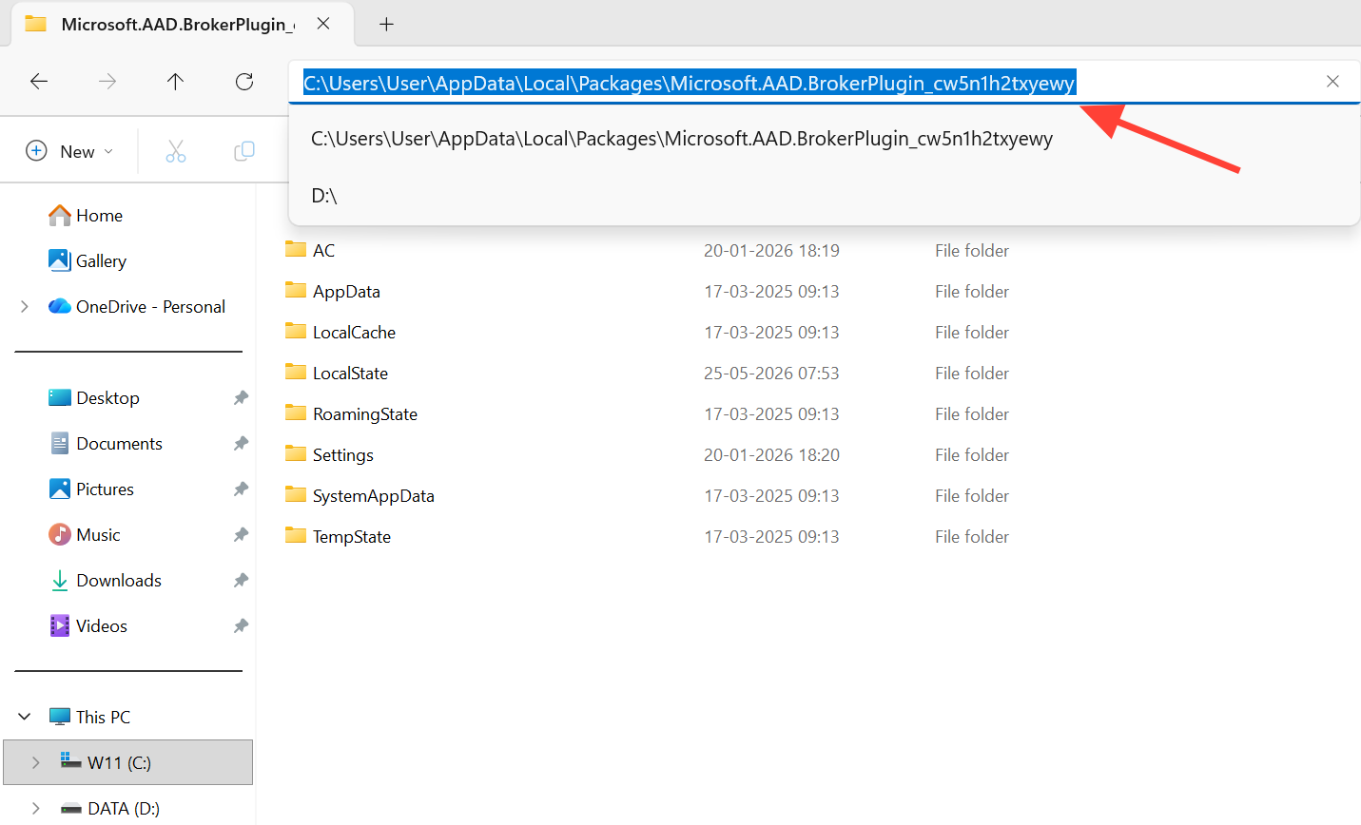The image size is (1361, 825).
Task: Select the AppData folder
Action: 346,292
